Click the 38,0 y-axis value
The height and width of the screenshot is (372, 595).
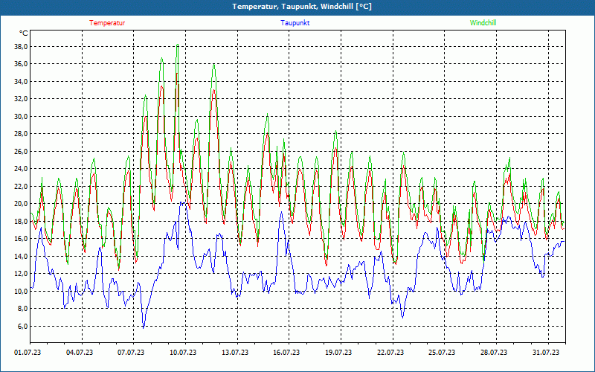22,47
